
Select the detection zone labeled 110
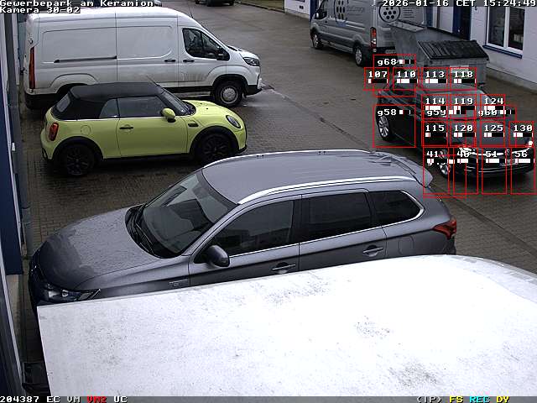(405, 78)
